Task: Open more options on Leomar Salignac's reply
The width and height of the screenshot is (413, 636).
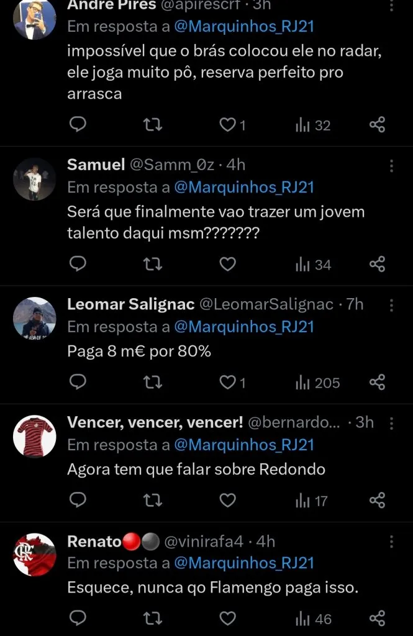Action: (391, 306)
